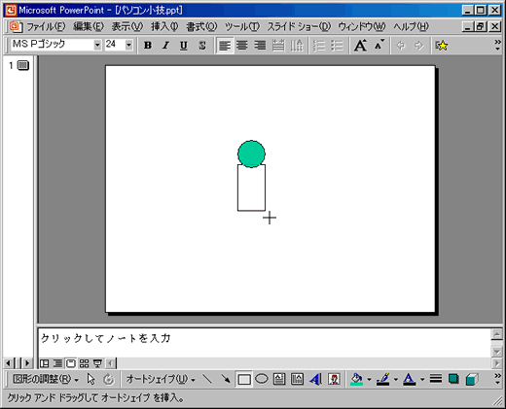Select the free rotate tool

(x=109, y=379)
